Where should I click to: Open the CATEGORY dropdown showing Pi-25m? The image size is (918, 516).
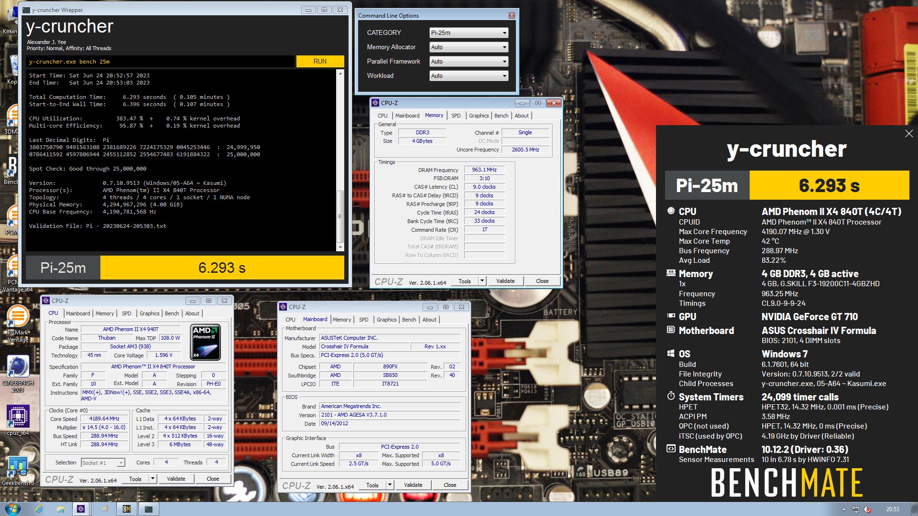point(469,33)
